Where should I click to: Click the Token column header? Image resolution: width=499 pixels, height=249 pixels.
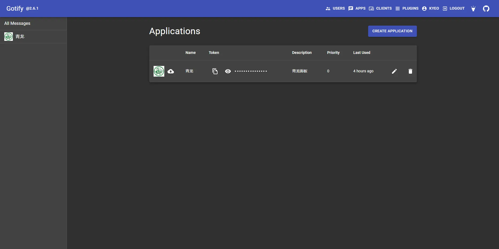(214, 53)
